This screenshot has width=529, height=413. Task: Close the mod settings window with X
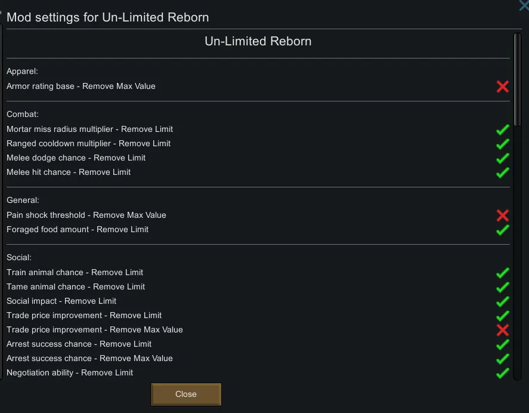coord(524,6)
